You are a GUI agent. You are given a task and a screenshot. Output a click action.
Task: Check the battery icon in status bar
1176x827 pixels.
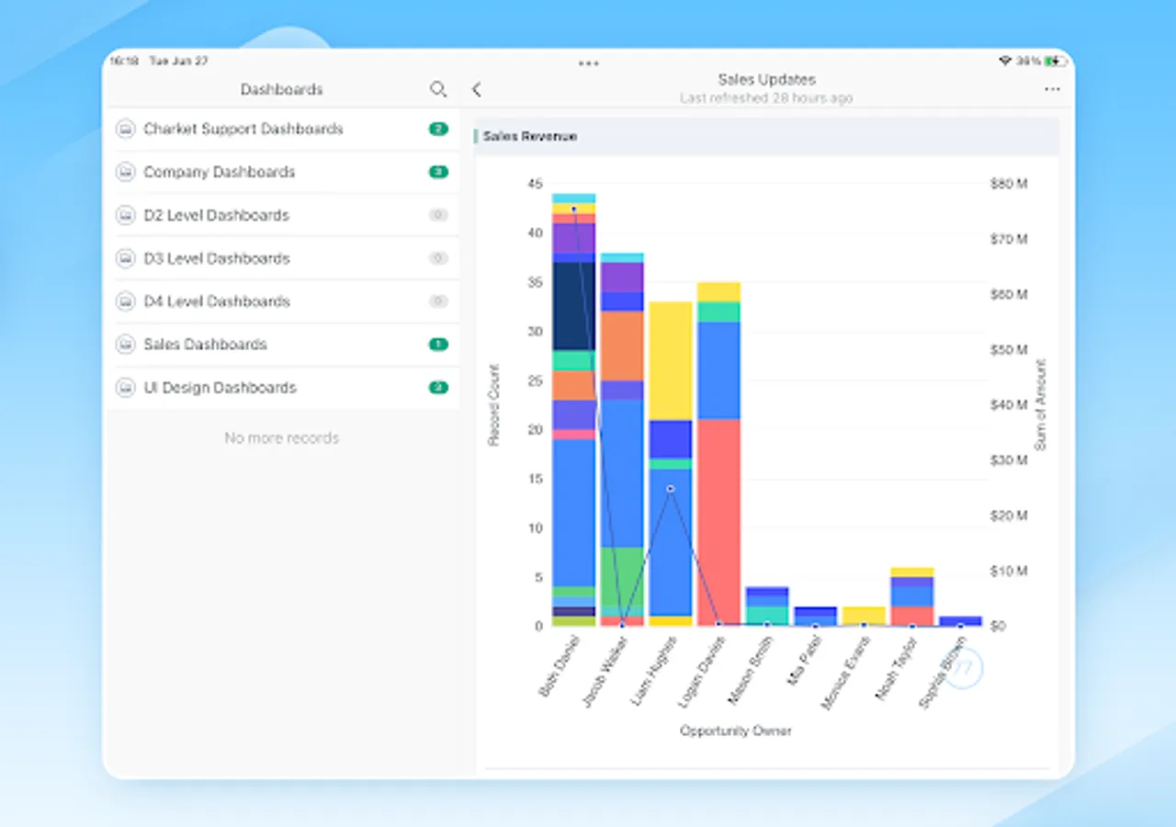pyautogui.click(x=1055, y=62)
